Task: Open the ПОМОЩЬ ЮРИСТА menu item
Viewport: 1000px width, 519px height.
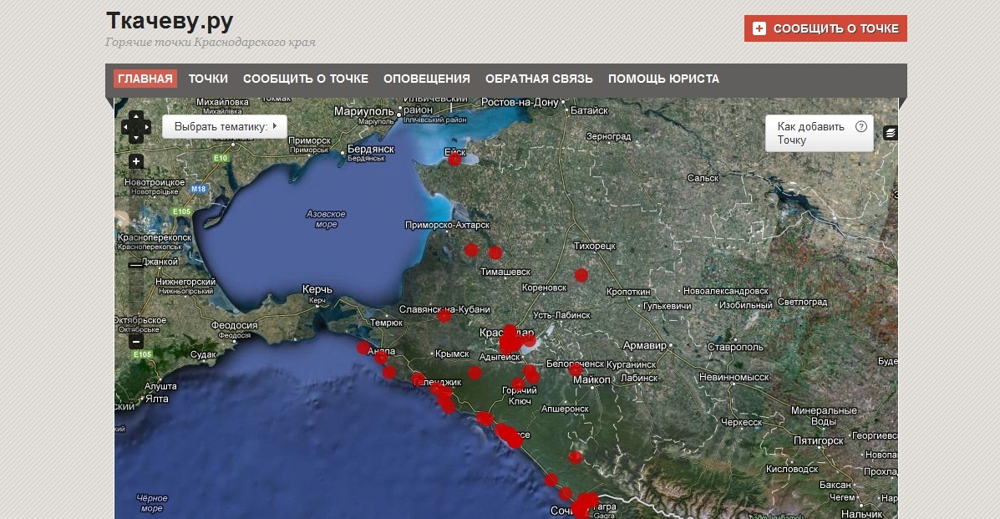Action: tap(663, 79)
